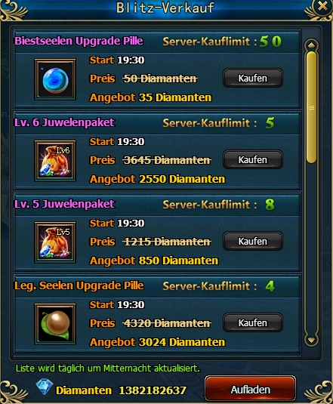Viewport: 333px width, 404px height.
Task: Select the Lv6 Juwelenpaket bag icon
Action: (x=55, y=161)
